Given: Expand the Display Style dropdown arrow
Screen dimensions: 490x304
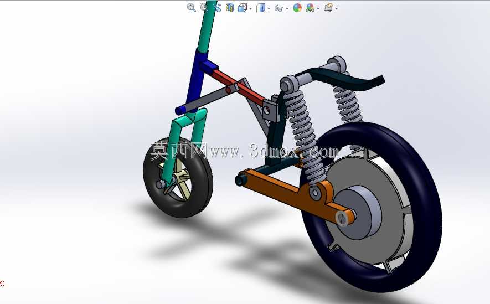Looking at the screenshot, I should click(x=269, y=8).
